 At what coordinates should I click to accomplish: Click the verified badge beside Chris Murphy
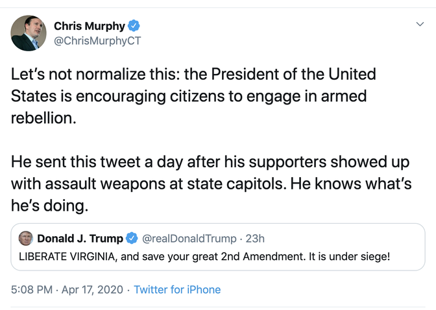pos(134,26)
